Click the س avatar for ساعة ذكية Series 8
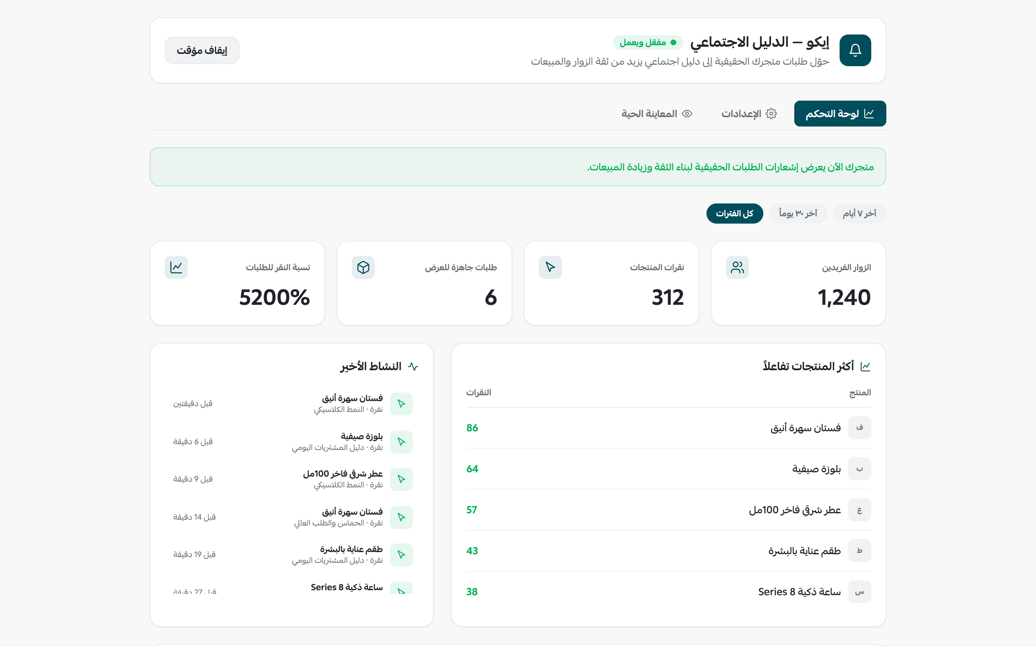This screenshot has width=1036, height=647. click(859, 592)
